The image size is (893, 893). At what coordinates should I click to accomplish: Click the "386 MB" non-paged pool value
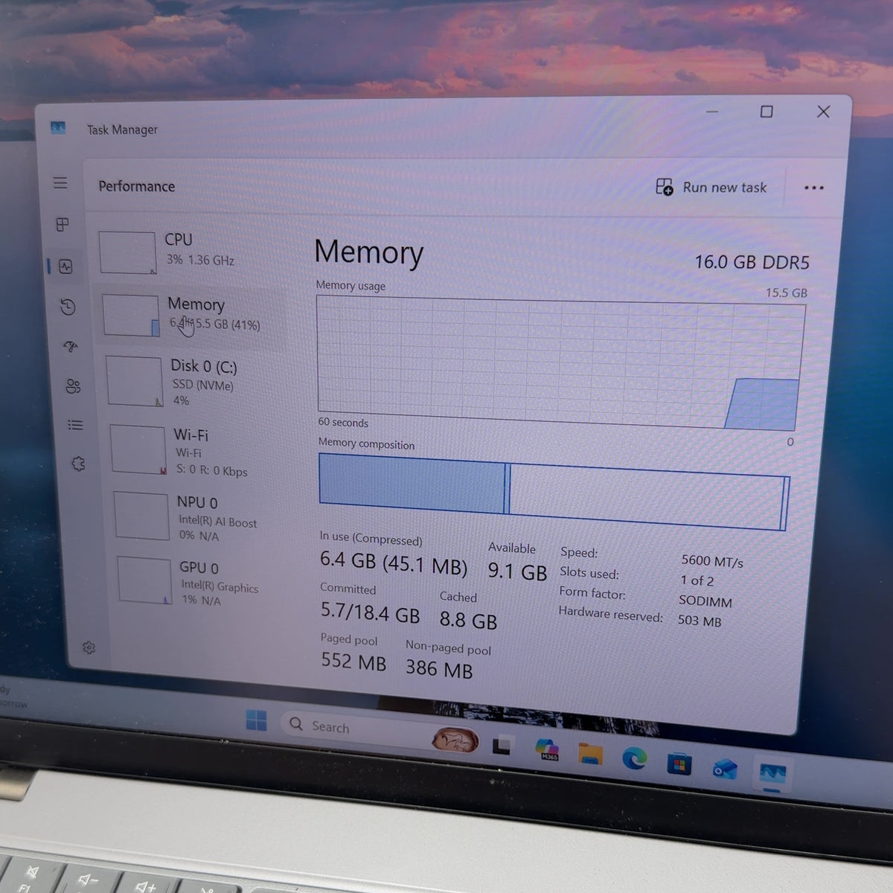[439, 669]
